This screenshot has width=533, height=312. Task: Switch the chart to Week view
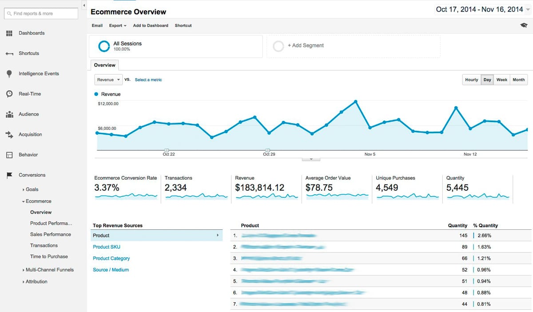pyautogui.click(x=502, y=80)
